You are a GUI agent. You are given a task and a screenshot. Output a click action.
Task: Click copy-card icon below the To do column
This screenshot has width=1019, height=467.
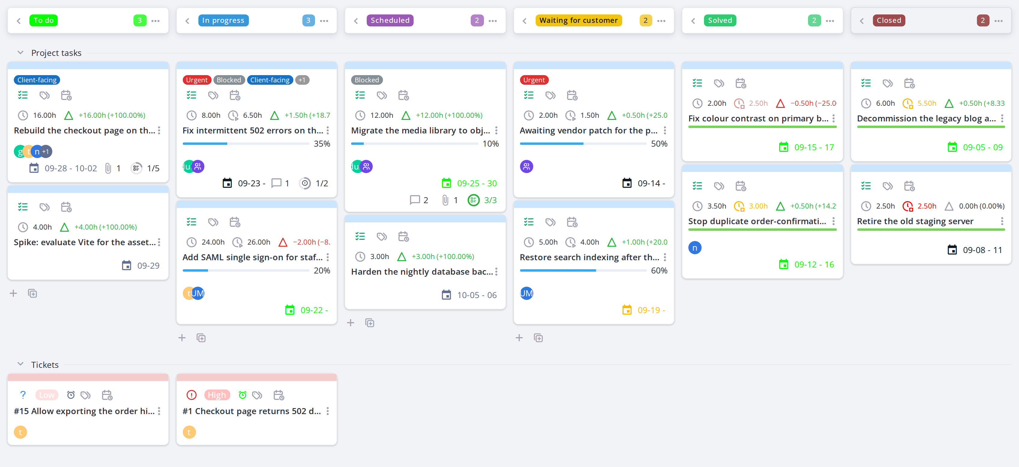32,293
